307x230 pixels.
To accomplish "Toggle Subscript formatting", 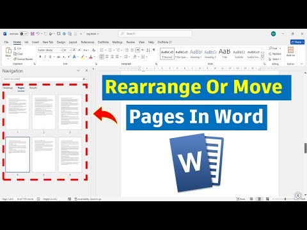I will click(64, 57).
